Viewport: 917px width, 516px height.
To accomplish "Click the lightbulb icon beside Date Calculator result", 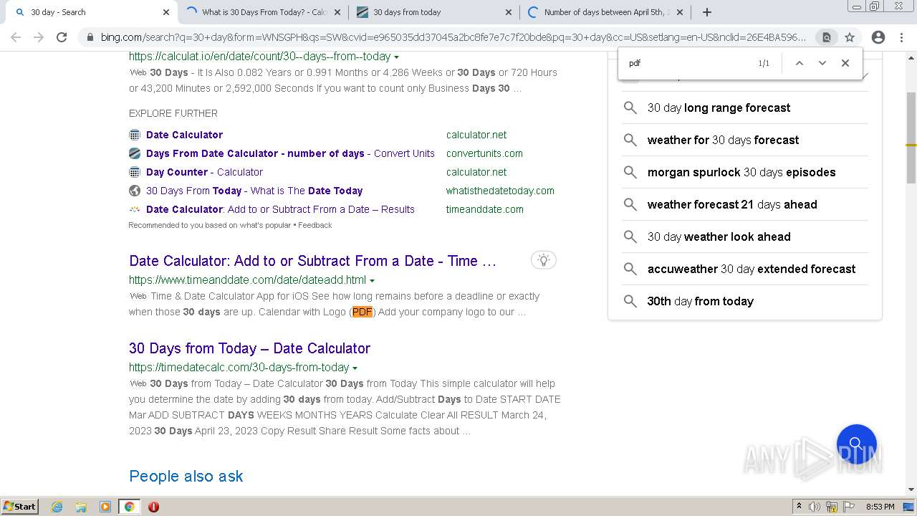I will (544, 260).
